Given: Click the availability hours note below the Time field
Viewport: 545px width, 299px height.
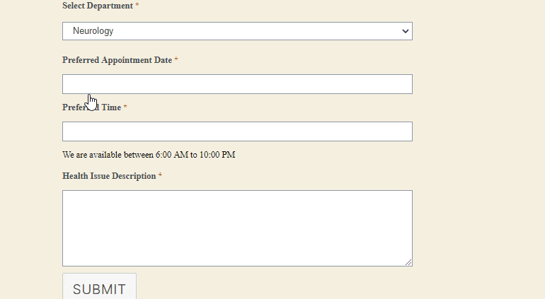Looking at the screenshot, I should coord(149,155).
